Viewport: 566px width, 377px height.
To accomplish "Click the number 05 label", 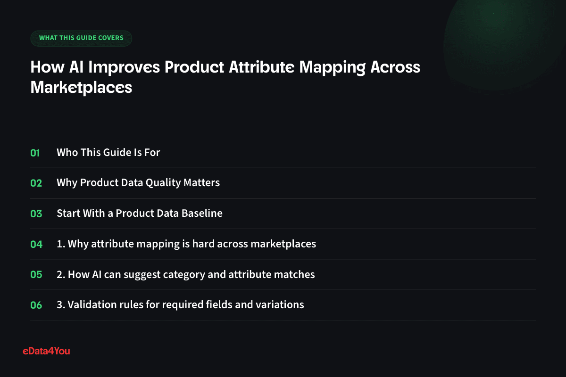I will [36, 275].
